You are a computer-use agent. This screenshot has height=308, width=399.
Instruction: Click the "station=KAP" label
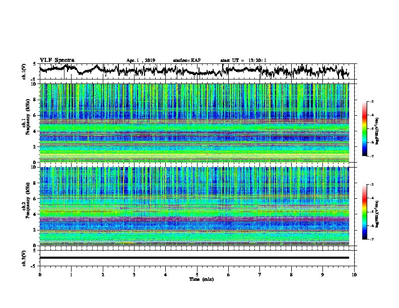point(187,60)
